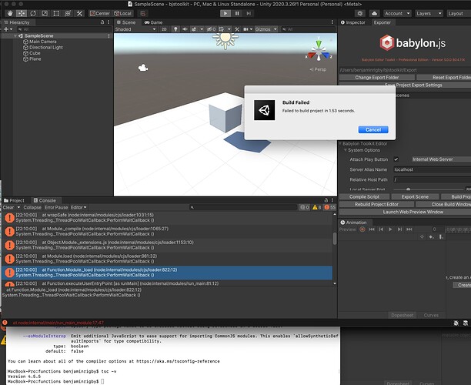
Task: Switch to the Project tab
Action: (14, 200)
